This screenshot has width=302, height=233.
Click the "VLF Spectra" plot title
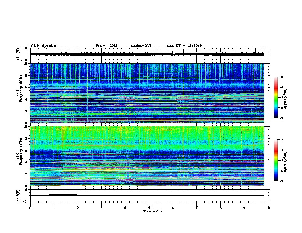pos(43,46)
